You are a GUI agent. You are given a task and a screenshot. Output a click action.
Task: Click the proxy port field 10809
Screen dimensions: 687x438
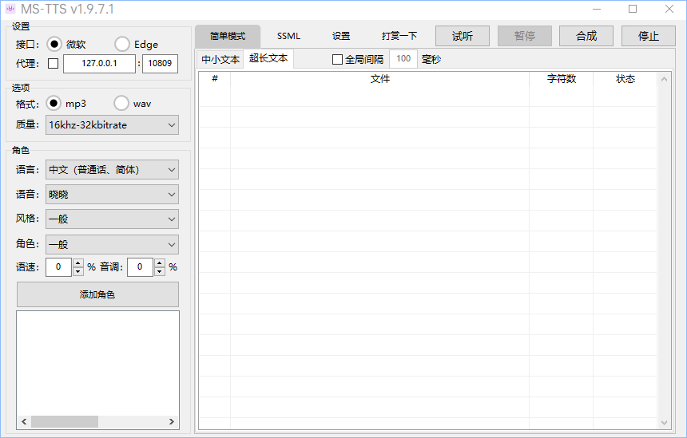(x=160, y=64)
